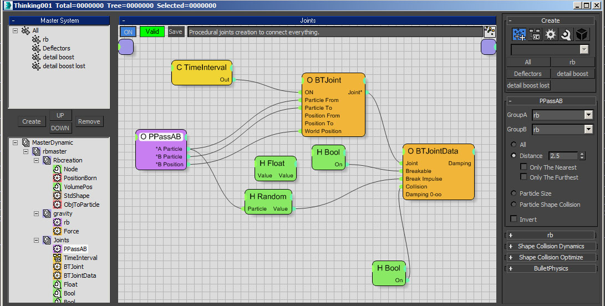The width and height of the screenshot is (605, 306).
Task: Select the O BTJoint node
Action: coord(333,105)
